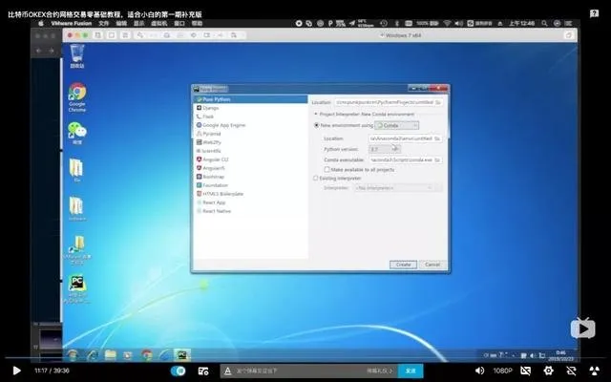Select the New environment using radio button
This screenshot has width=611, height=382.
(316, 125)
